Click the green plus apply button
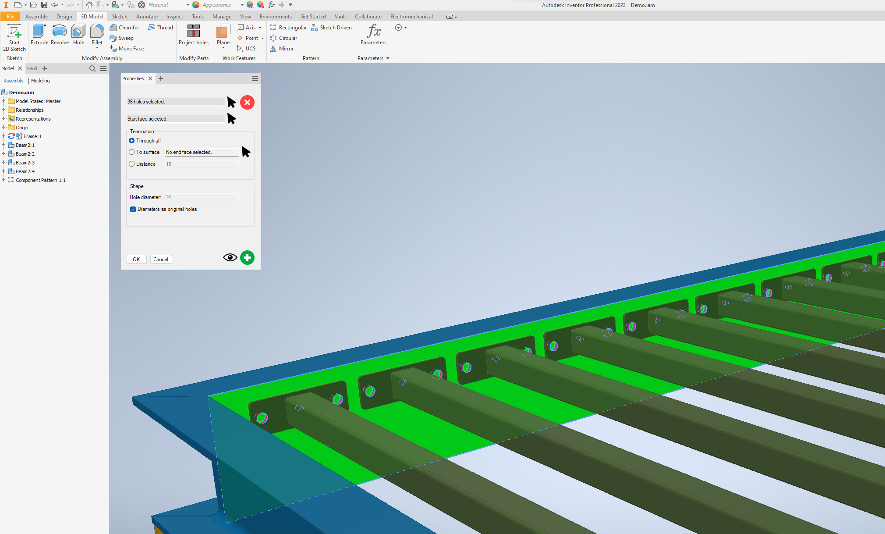 (x=247, y=258)
